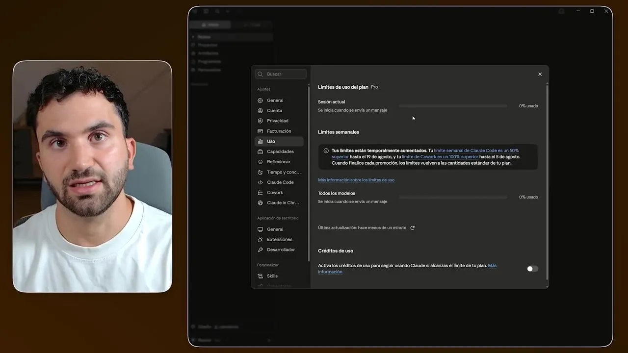Maximize the Claude app window
The width and height of the screenshot is (628, 353).
click(592, 11)
